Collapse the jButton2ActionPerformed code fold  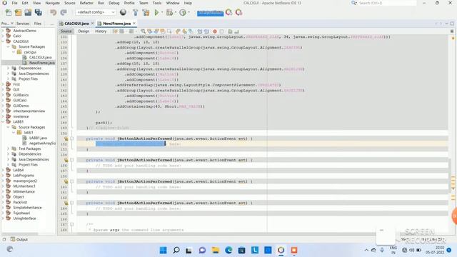pos(71,160)
